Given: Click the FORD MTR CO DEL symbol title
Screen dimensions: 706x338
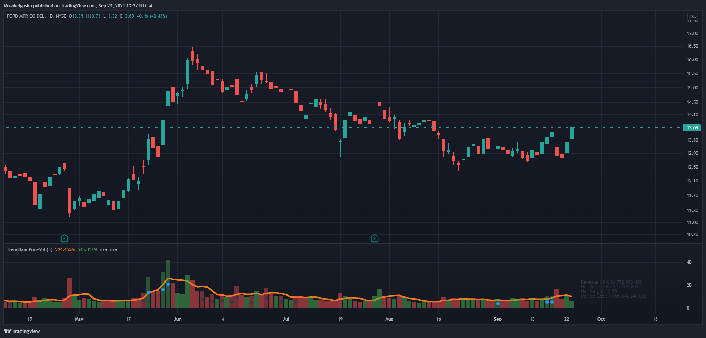Looking at the screenshot, I should (25, 16).
